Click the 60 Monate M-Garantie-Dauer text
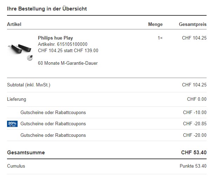The image size is (215, 176). (x=68, y=63)
